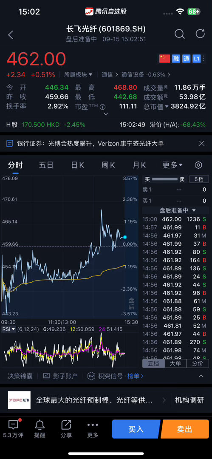
Task: Refresh quote with the reload icon
Action: tap(200, 34)
